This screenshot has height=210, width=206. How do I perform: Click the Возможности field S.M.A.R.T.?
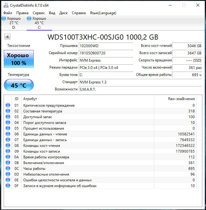(x=140, y=89)
